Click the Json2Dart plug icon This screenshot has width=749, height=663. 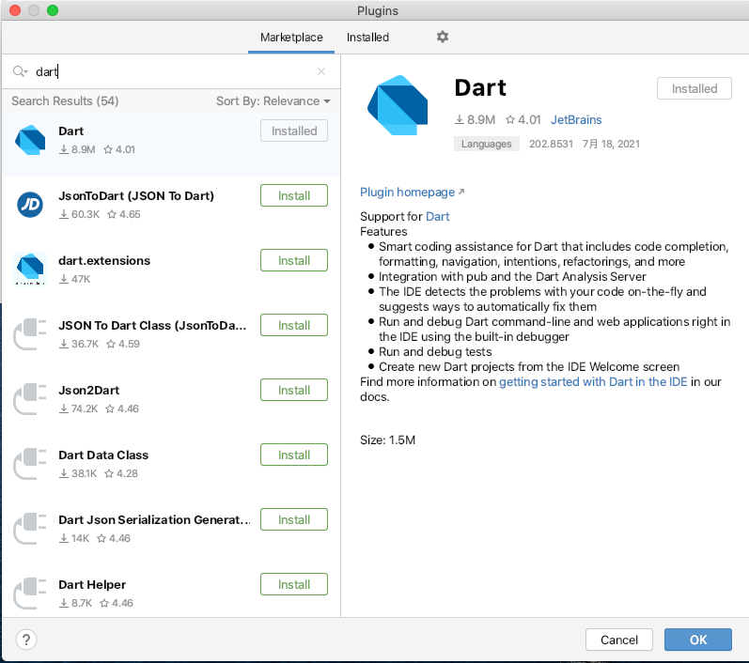(30, 399)
